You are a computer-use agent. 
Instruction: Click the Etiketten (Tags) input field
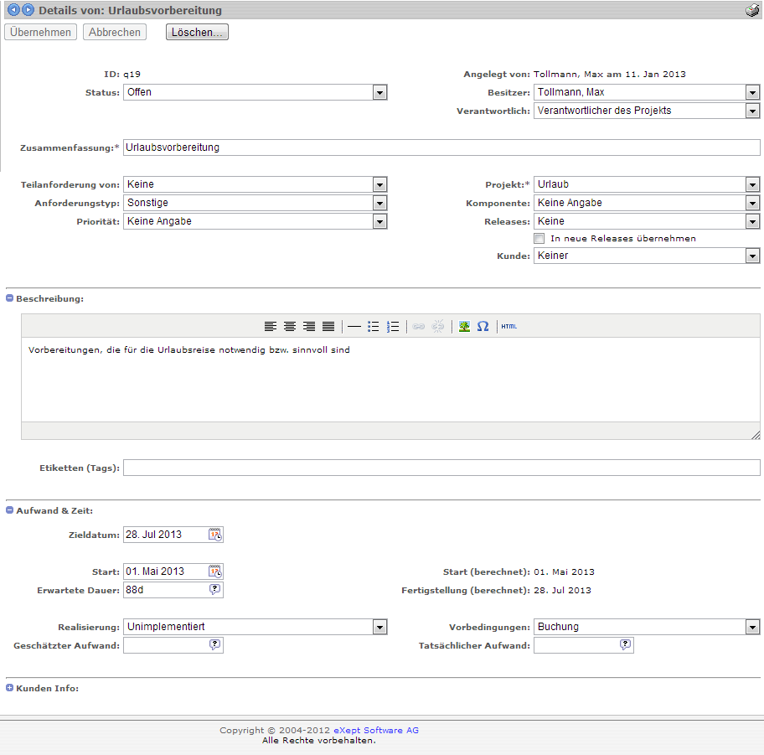441,468
